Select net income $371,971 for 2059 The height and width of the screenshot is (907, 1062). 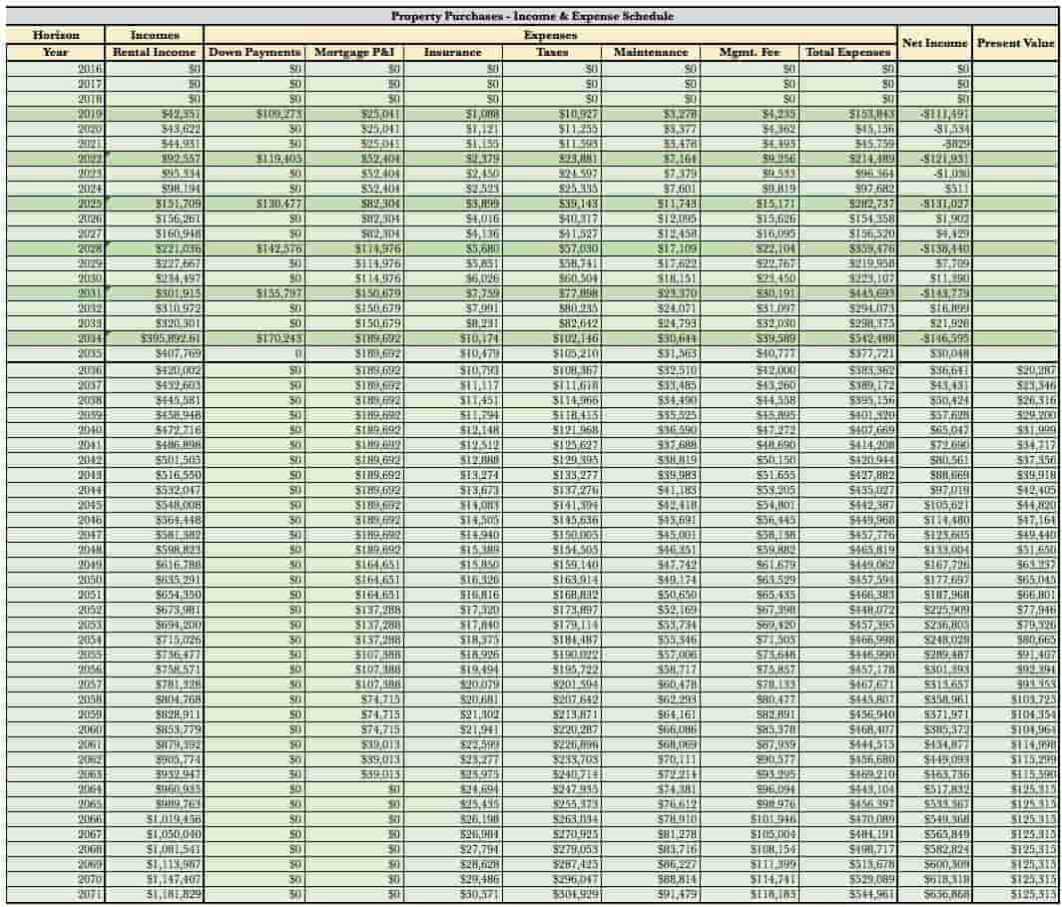(934, 714)
